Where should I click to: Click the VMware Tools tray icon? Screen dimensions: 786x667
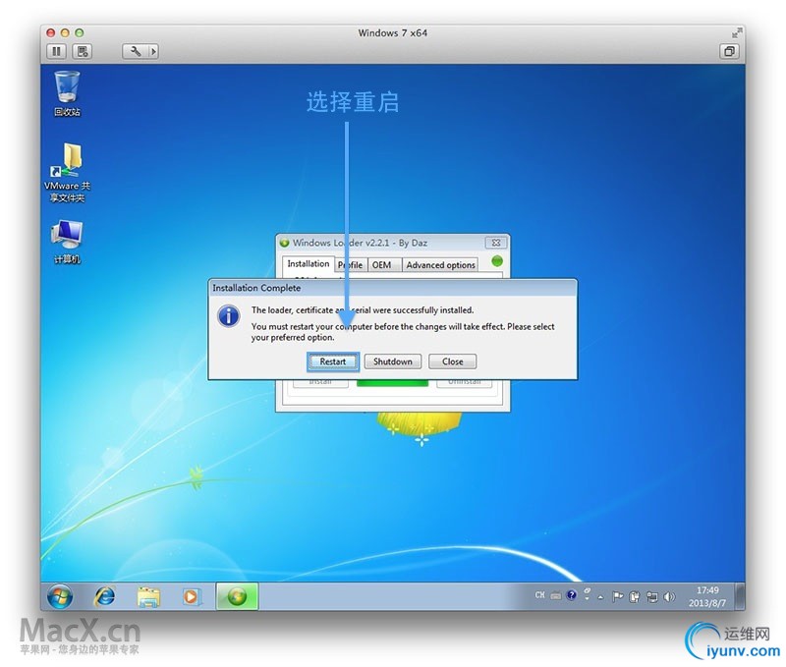[635, 596]
